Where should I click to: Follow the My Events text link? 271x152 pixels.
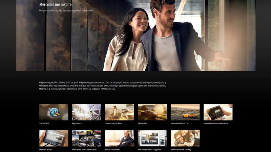77,124
